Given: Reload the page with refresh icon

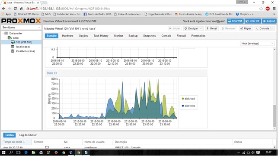Looking at the screenshot, I should coord(15,9).
